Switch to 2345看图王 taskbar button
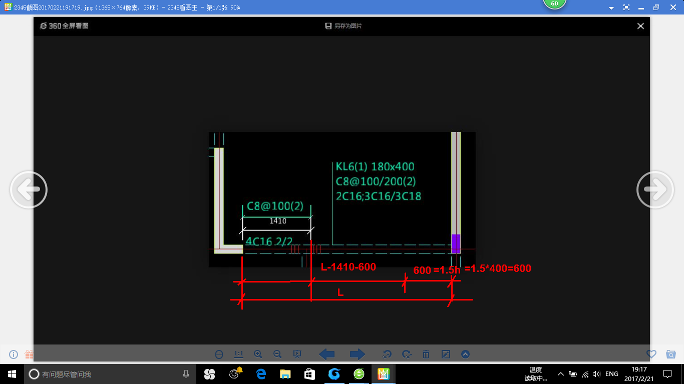The image size is (684, 384). point(384,374)
